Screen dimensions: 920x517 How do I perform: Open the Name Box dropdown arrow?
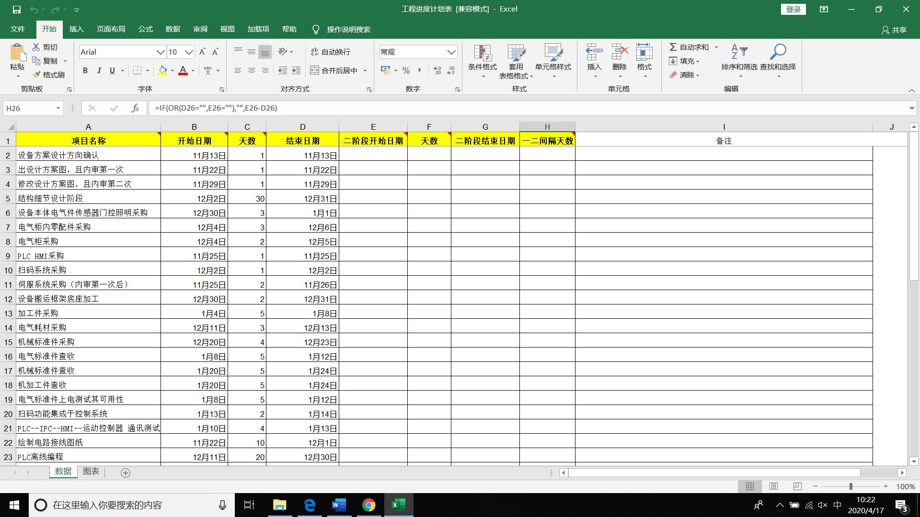(x=58, y=108)
